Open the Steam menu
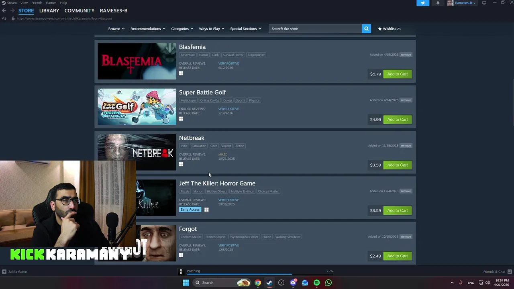This screenshot has height=289, width=514. (x=12, y=3)
